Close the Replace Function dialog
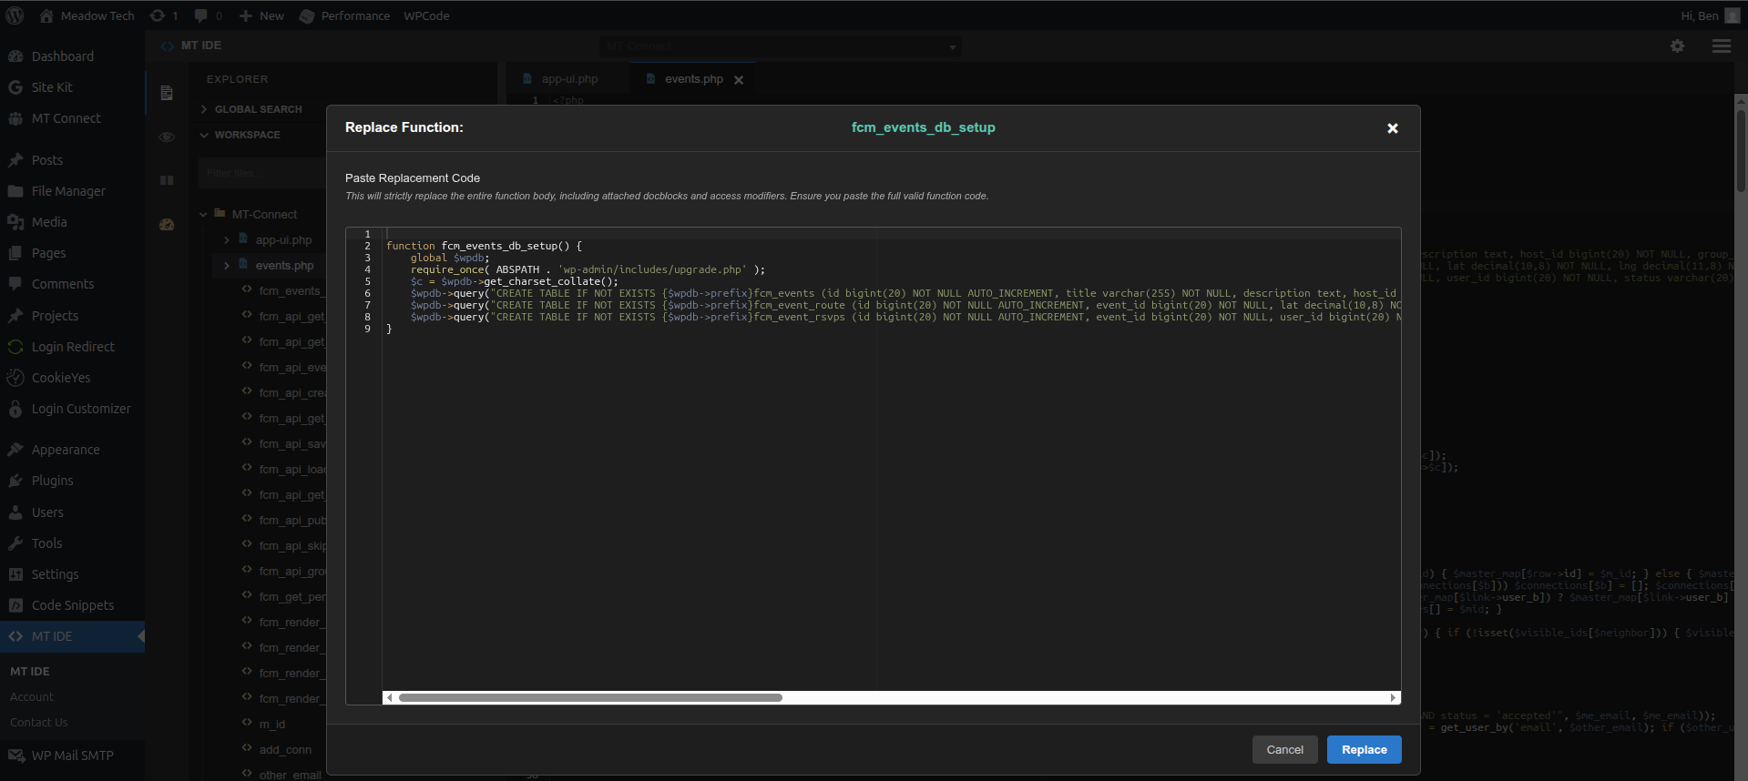 (1392, 128)
